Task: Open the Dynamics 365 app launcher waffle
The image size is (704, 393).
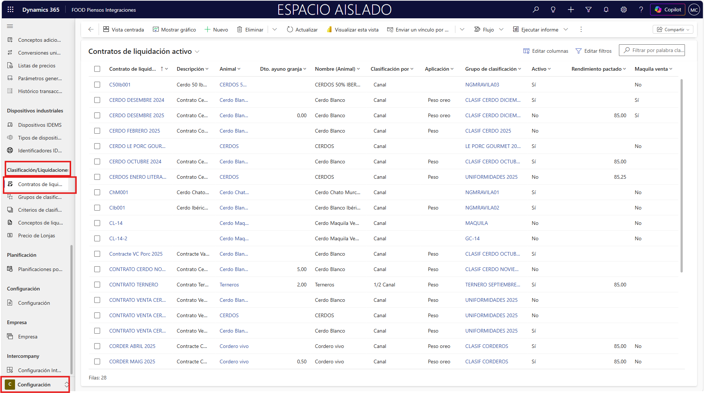Action: pos(10,10)
